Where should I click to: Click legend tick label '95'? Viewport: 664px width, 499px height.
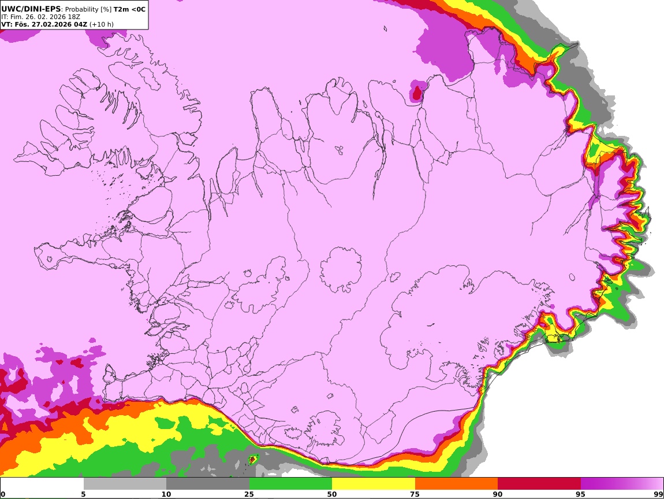[x=580, y=494]
